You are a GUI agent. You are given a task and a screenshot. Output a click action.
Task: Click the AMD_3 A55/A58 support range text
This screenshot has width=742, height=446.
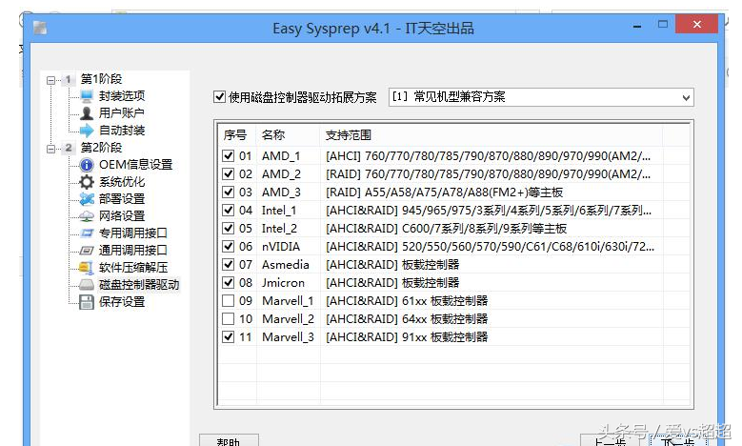[444, 192]
